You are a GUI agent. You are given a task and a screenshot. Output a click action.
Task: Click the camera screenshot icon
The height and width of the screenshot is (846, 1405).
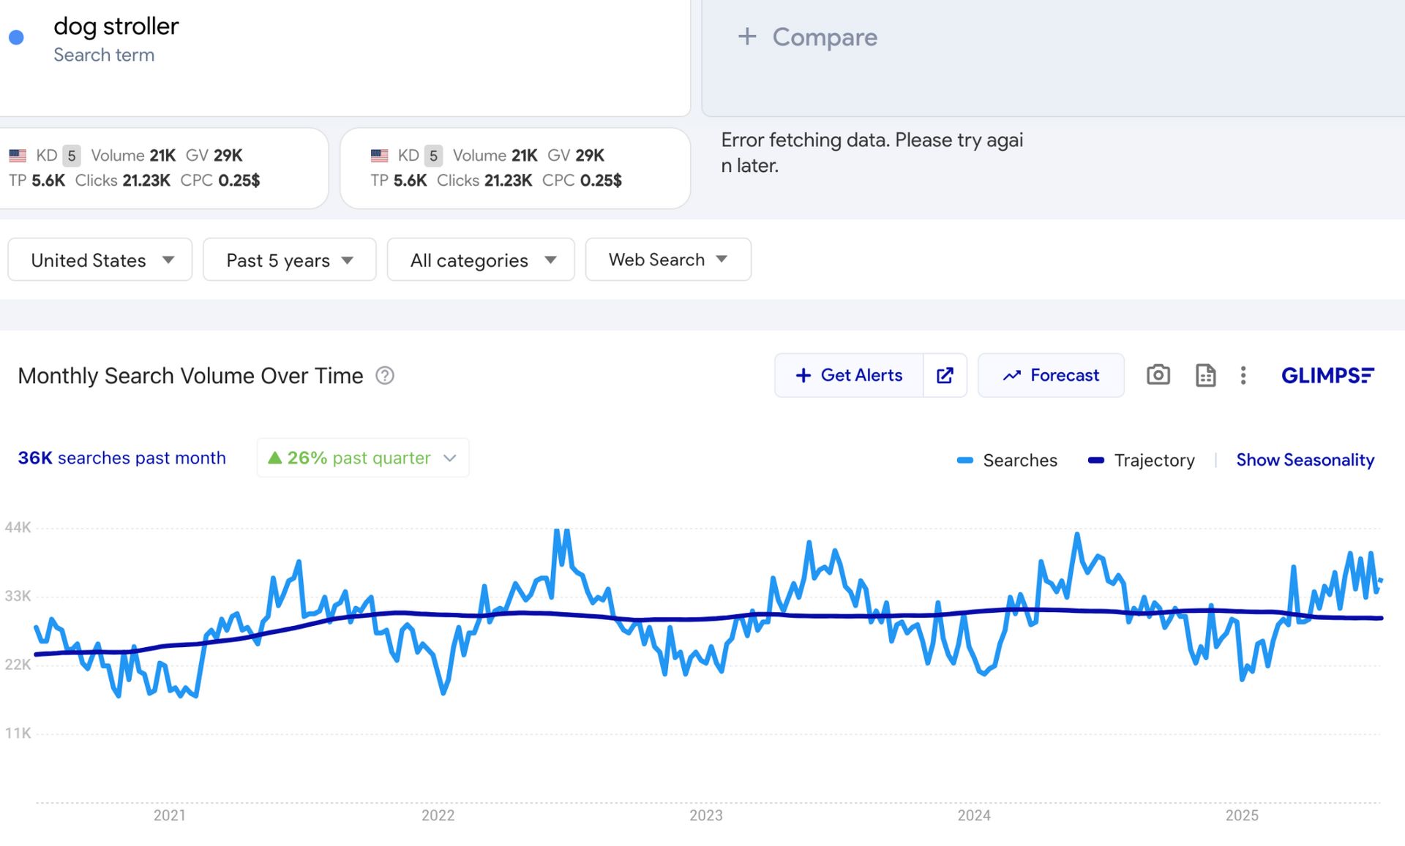click(x=1158, y=375)
